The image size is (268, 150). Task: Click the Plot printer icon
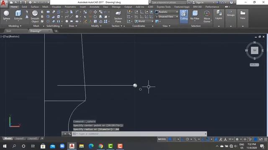30,2
